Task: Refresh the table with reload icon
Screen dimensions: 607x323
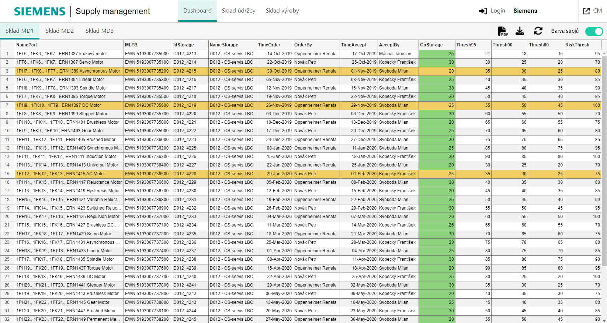Action: click(538, 31)
